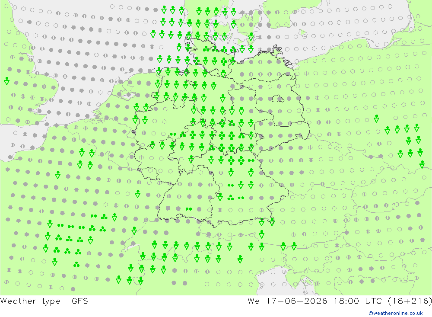Click the lone green shower symbol over western England
This screenshot has height=317, width=432.
click(7, 81)
